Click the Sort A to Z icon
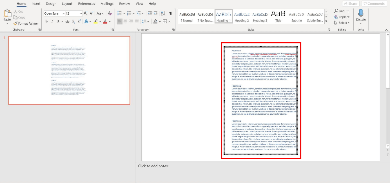This screenshot has height=183, width=390. point(163,13)
